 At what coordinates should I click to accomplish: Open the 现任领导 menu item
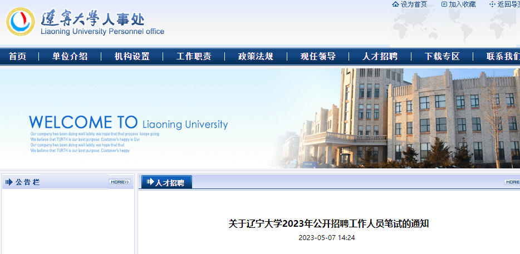318,56
